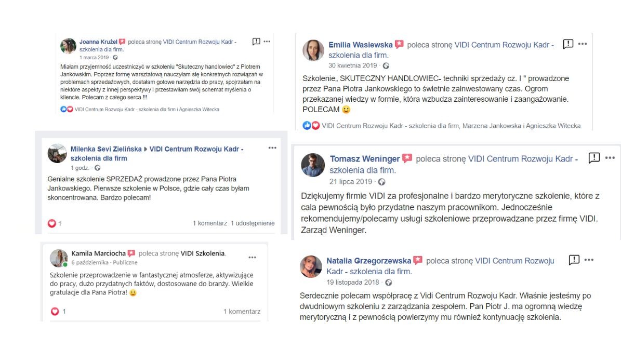Click the heart reaction on Kamila Marciocha's review

(x=55, y=312)
